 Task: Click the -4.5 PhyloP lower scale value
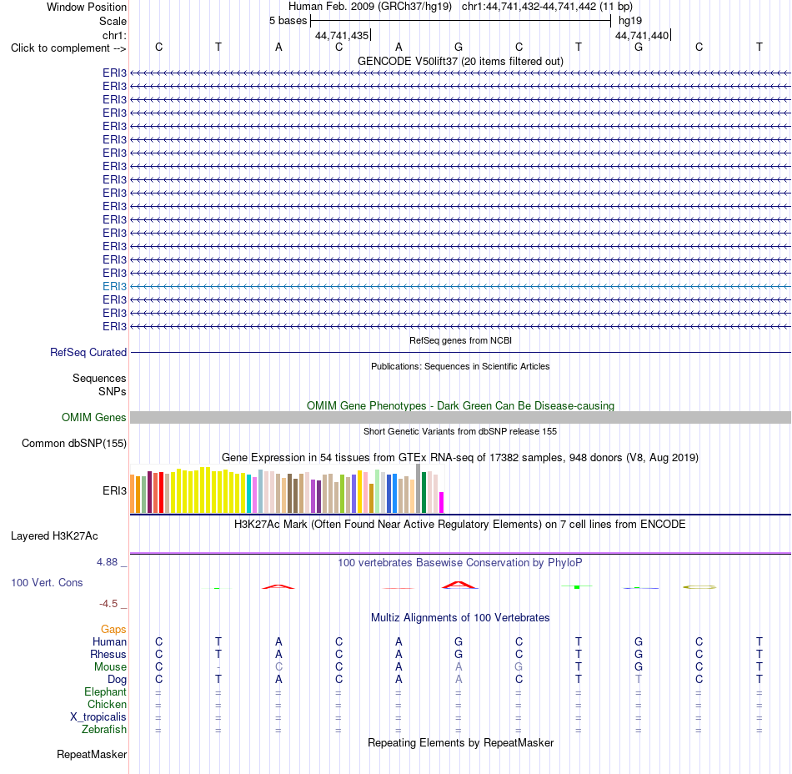click(x=108, y=604)
